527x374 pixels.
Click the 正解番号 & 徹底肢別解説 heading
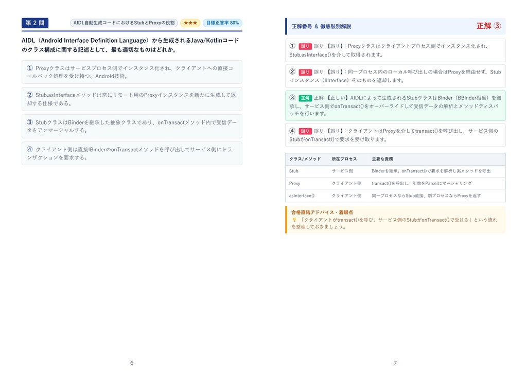(321, 26)
